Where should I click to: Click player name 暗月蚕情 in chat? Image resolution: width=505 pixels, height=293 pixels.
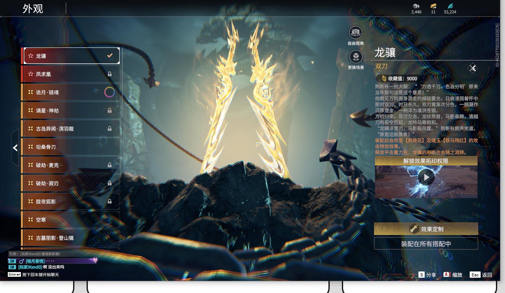pos(35,261)
